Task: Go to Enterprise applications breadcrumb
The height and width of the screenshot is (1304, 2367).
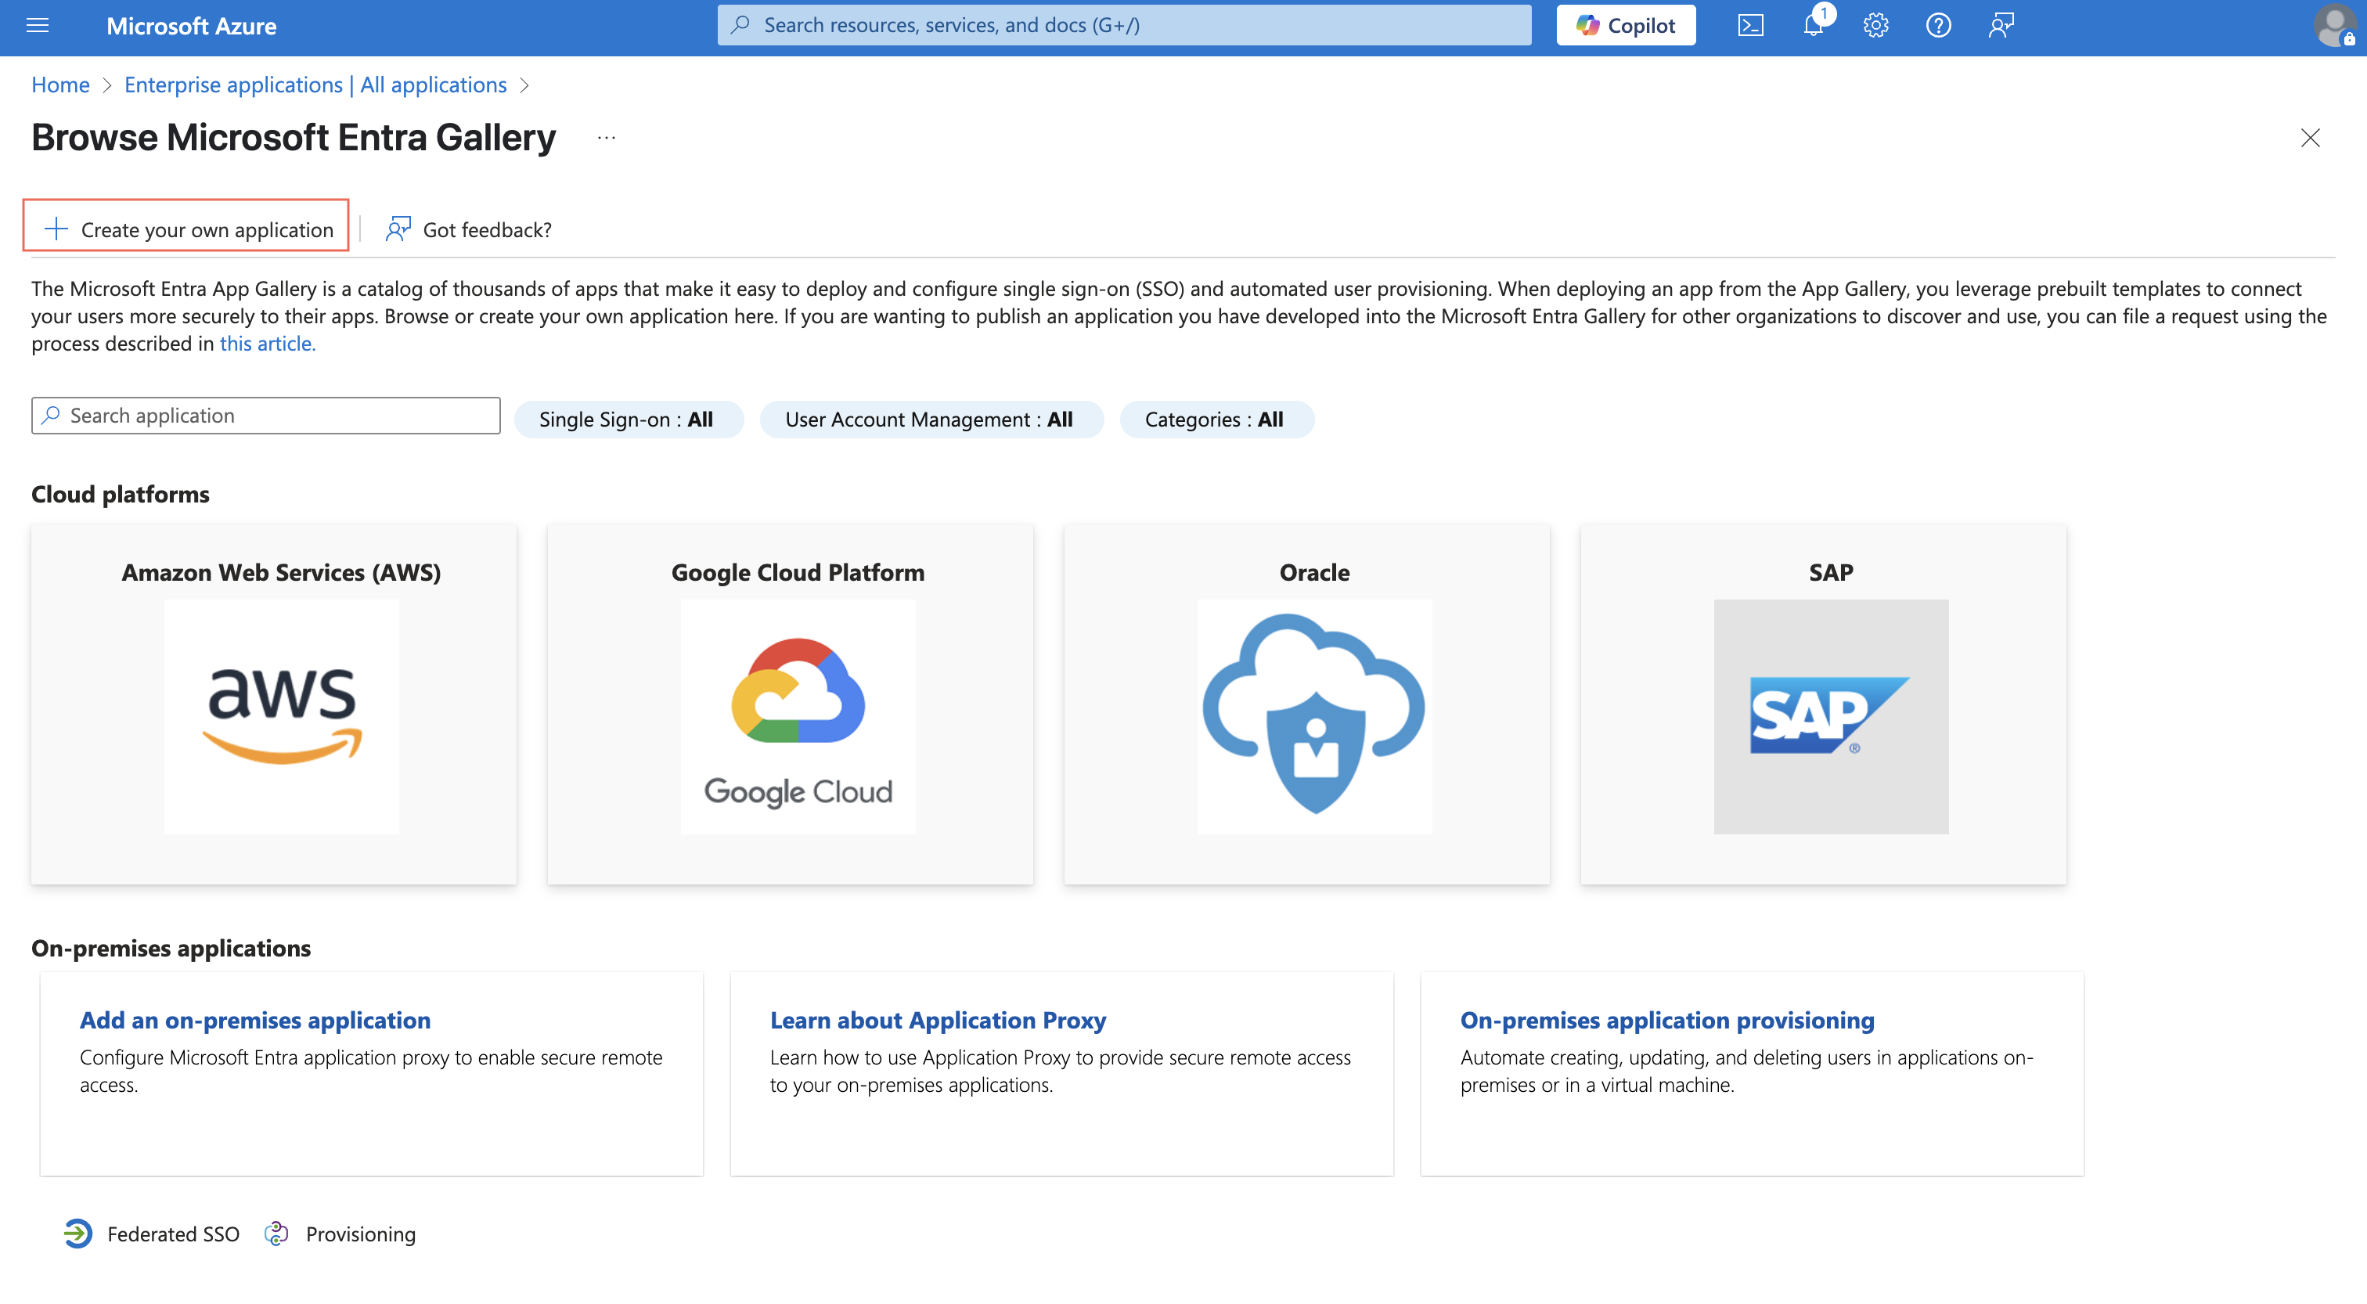Action: pyautogui.click(x=315, y=85)
